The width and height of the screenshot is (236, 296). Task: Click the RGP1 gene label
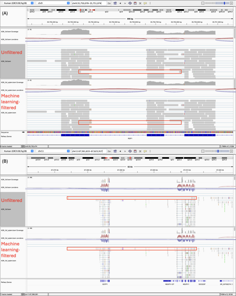click(130, 139)
